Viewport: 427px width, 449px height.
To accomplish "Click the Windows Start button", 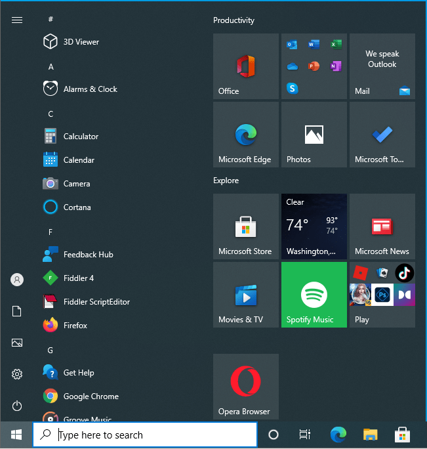I will point(16,435).
